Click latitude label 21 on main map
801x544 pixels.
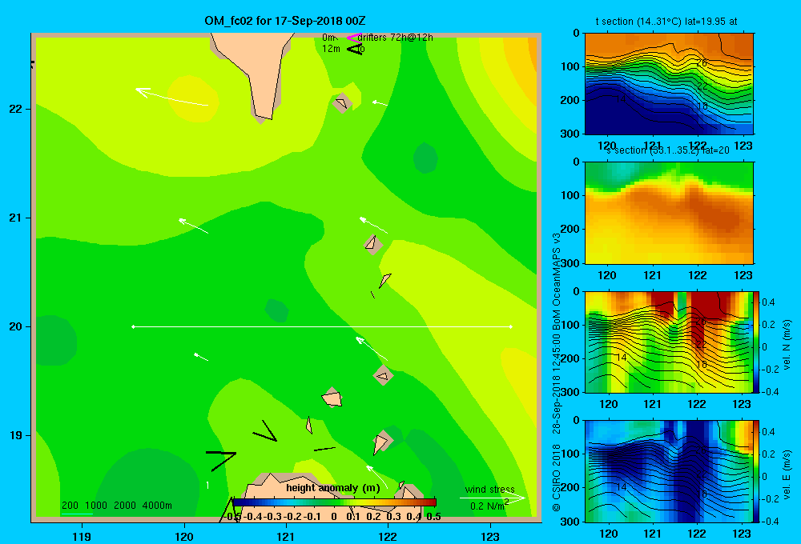point(14,218)
